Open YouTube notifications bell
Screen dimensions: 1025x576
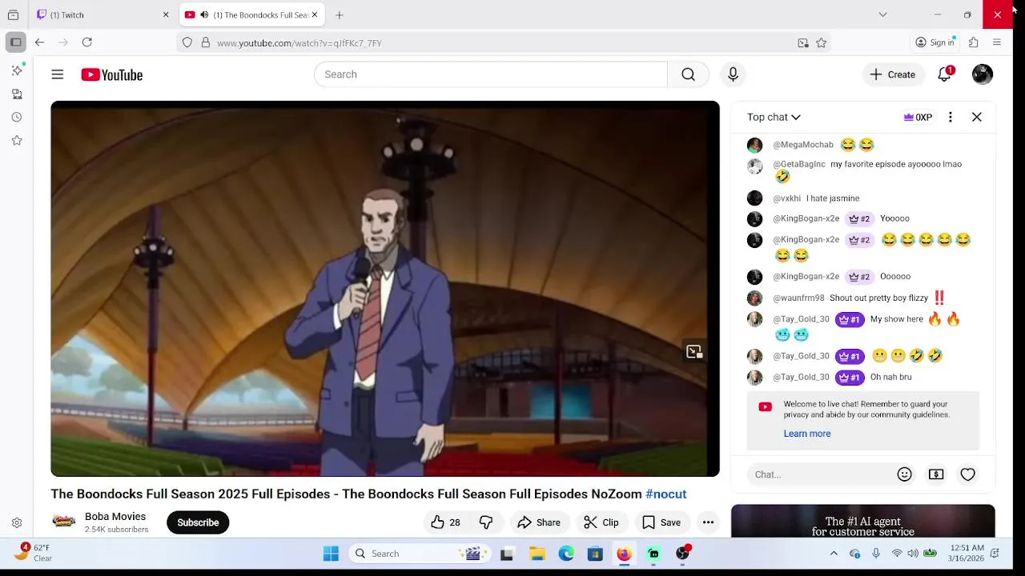point(945,74)
